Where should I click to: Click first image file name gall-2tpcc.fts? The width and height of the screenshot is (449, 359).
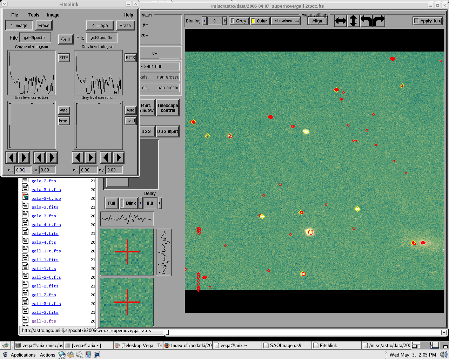35,38
